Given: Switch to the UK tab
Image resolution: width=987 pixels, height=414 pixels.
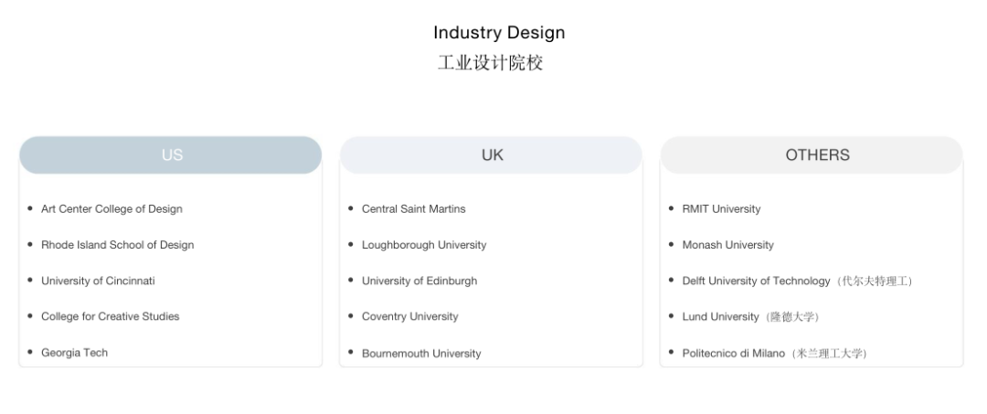Looking at the screenshot, I should tap(492, 155).
